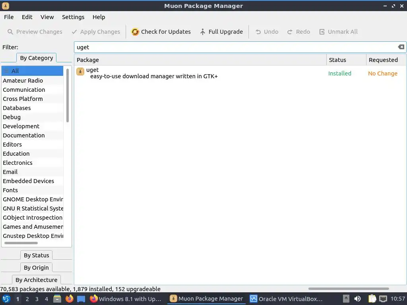Clear the filter field with backspace icon
The width and height of the screenshot is (407, 305).
click(x=401, y=47)
